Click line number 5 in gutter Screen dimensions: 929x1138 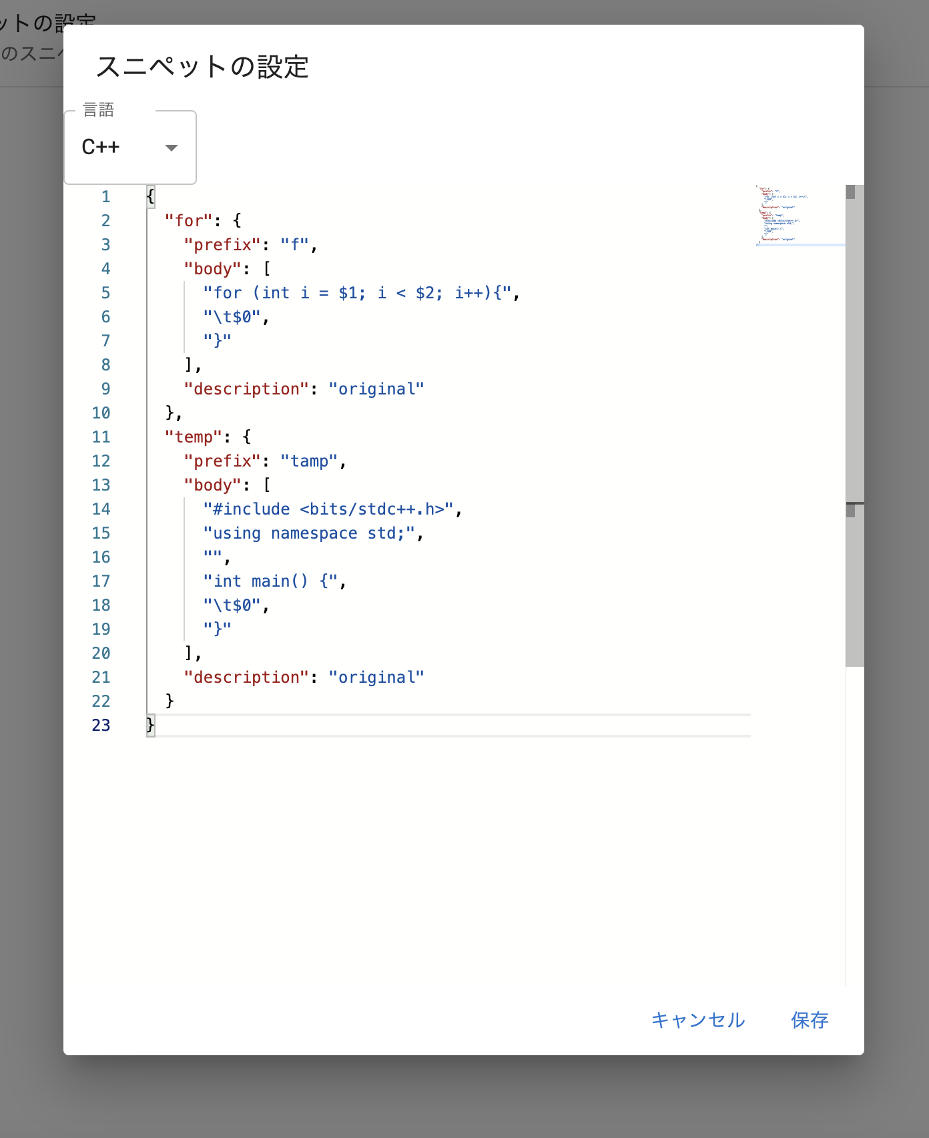coord(105,293)
